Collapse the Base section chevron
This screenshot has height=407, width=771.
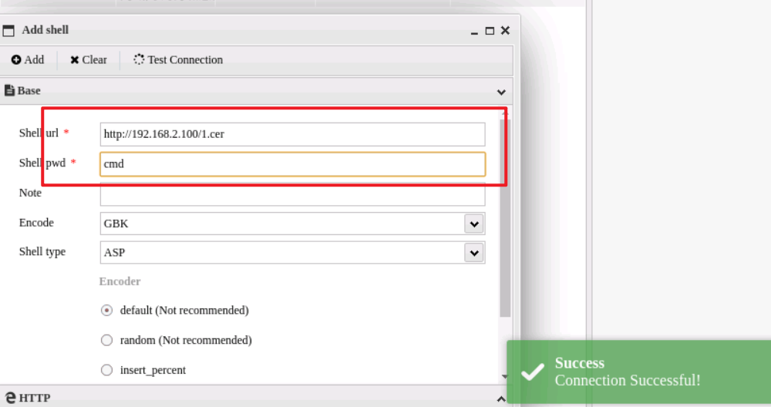(x=502, y=91)
